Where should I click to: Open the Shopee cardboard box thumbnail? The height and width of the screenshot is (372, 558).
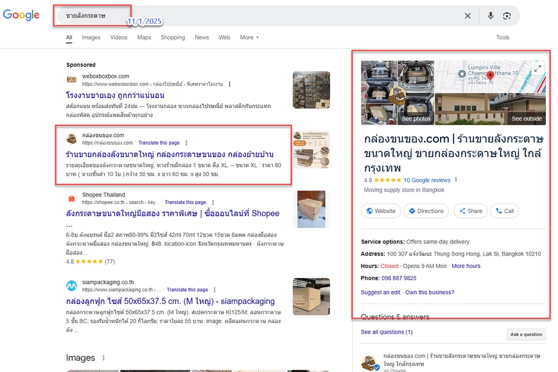tap(312, 209)
